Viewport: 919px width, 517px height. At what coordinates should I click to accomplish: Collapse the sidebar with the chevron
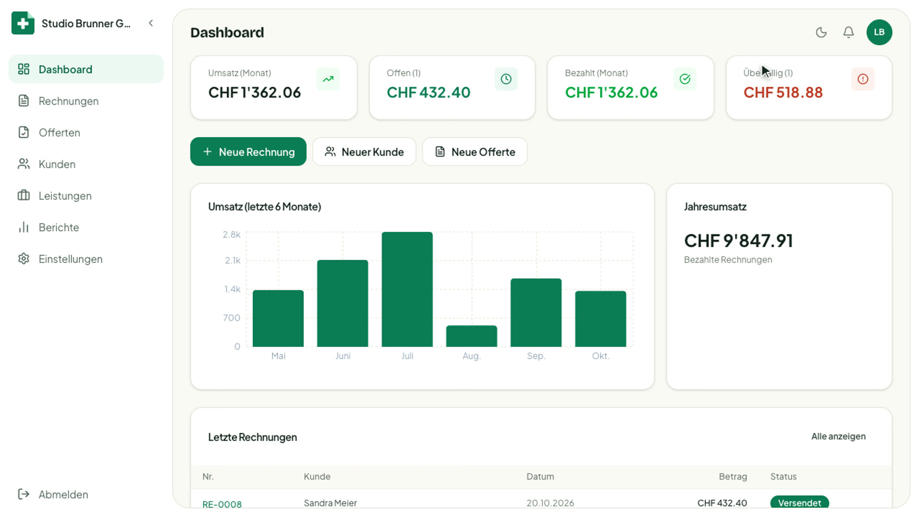coord(151,23)
